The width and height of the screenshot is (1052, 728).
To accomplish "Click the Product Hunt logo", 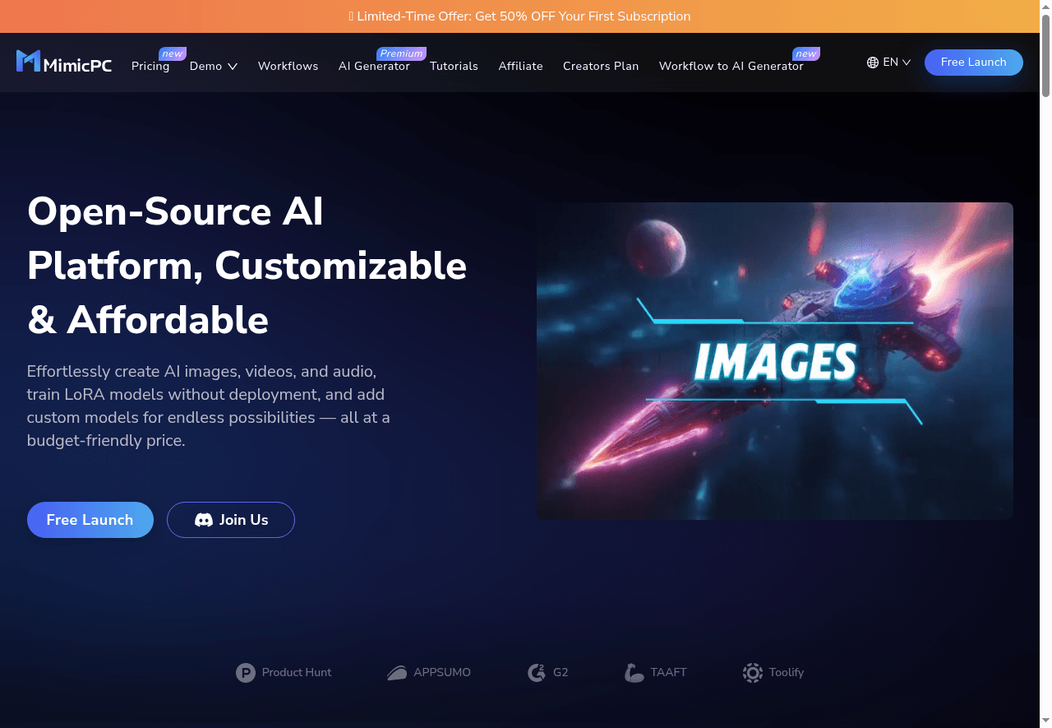I will (246, 673).
